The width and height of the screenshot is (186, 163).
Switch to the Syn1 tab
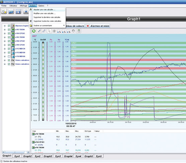tap(17, 156)
